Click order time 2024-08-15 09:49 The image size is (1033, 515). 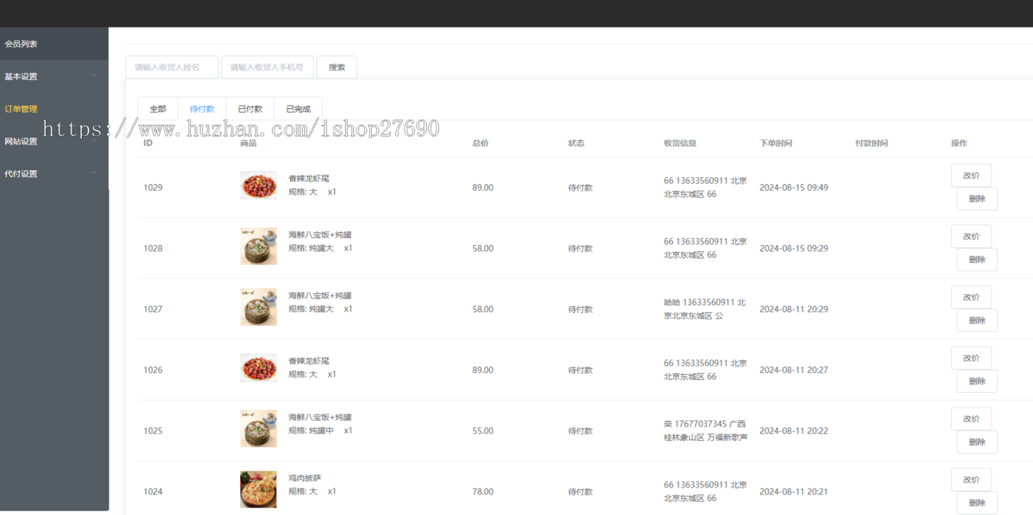click(794, 187)
